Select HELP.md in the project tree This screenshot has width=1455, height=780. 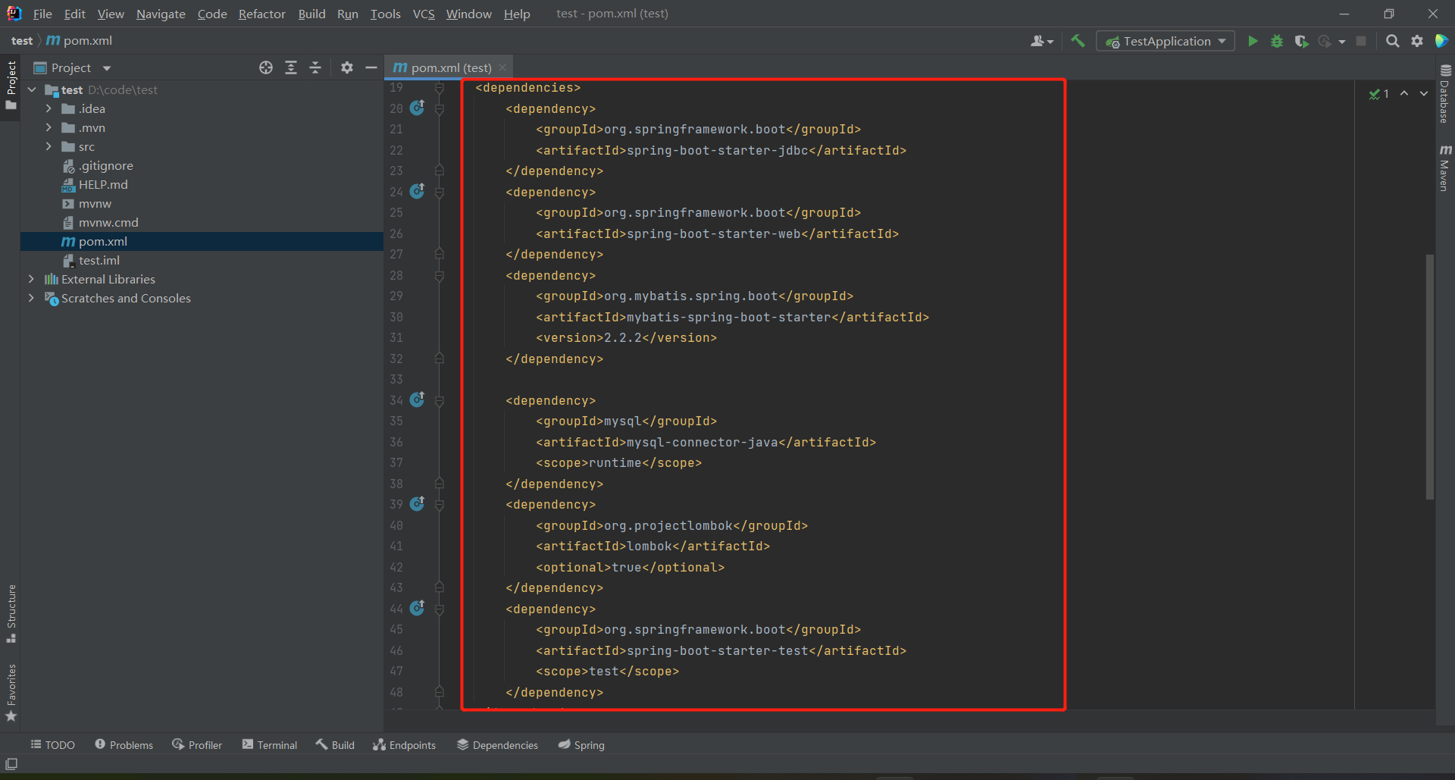coord(103,184)
